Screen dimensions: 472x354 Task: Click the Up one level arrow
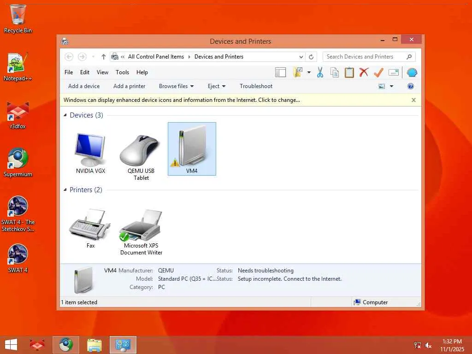click(x=104, y=57)
